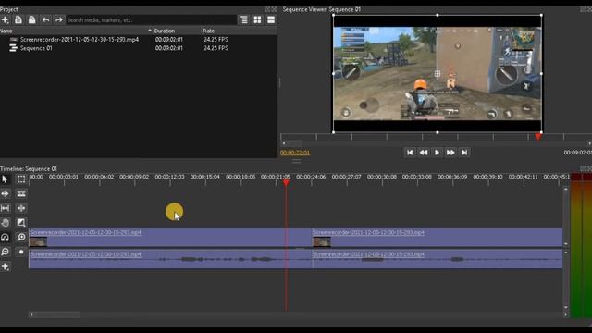Select the second video clip after the cut
Screen dimensions: 592x333
pos(438,238)
